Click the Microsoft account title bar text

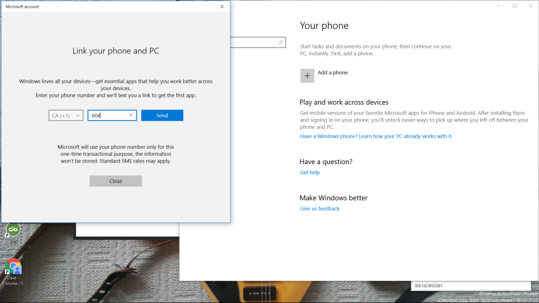22,6
